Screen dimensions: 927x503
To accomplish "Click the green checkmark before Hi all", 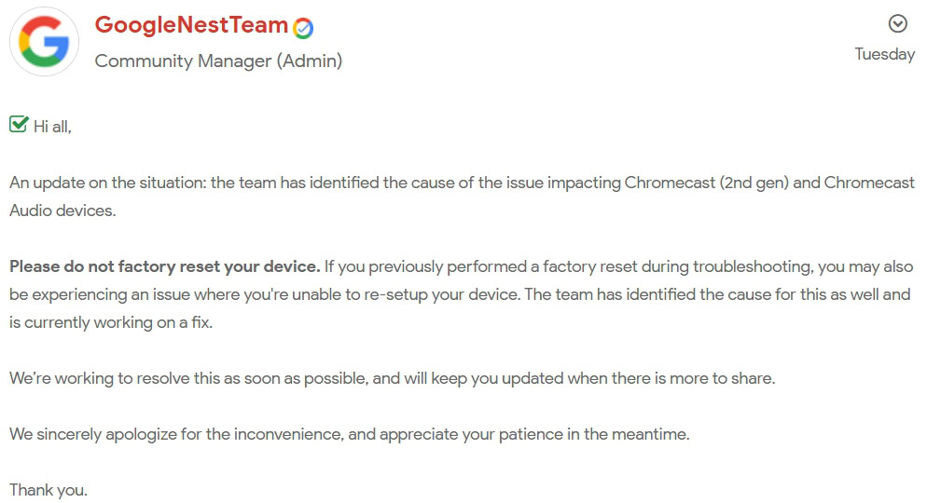I will click(x=19, y=124).
